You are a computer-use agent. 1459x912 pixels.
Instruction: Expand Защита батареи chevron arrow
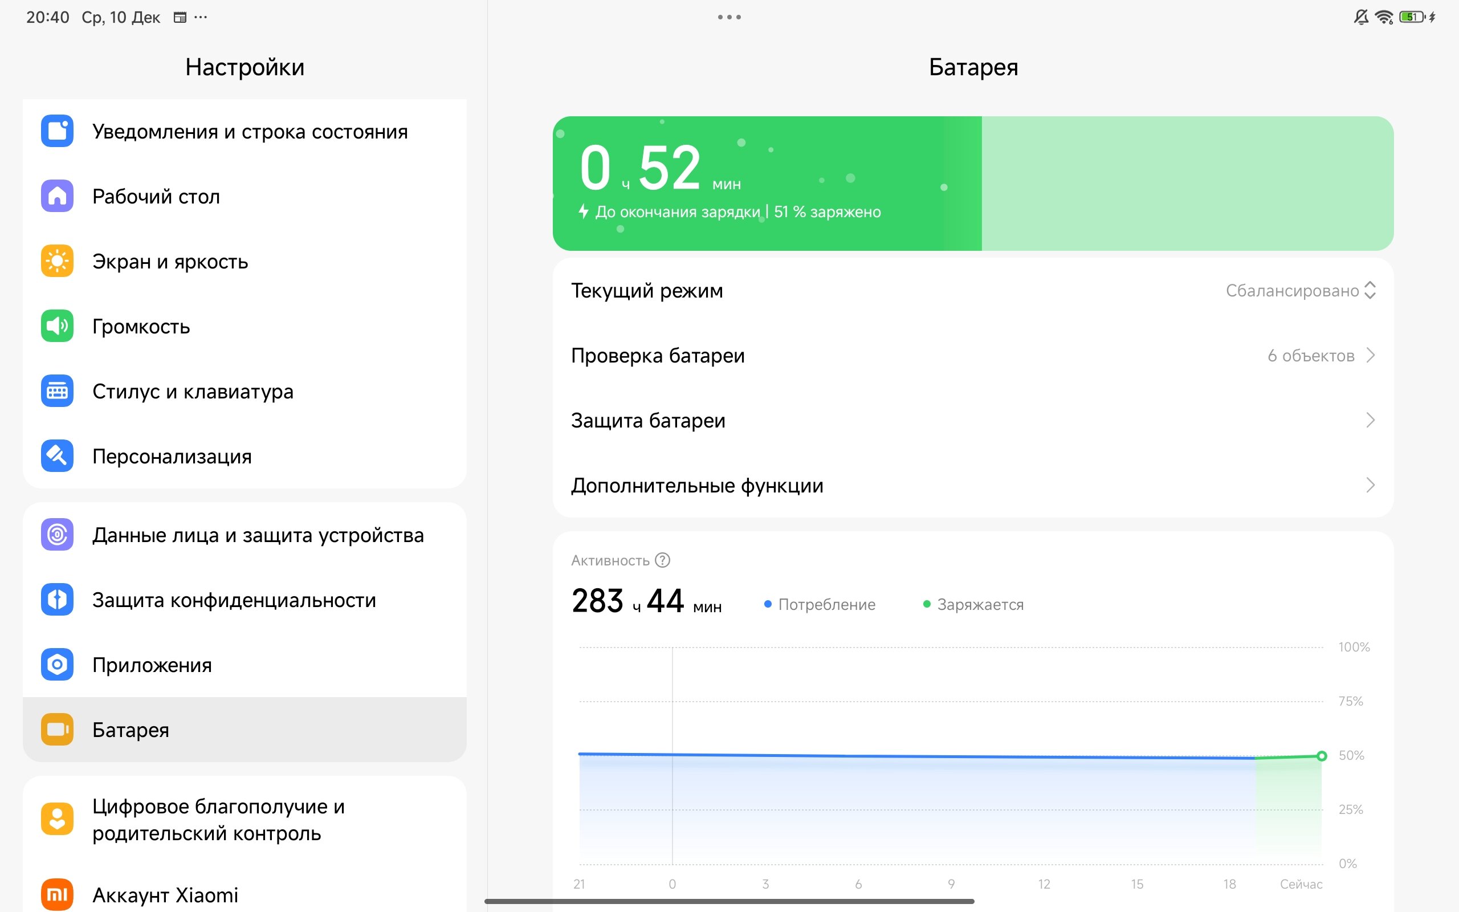(x=1370, y=421)
